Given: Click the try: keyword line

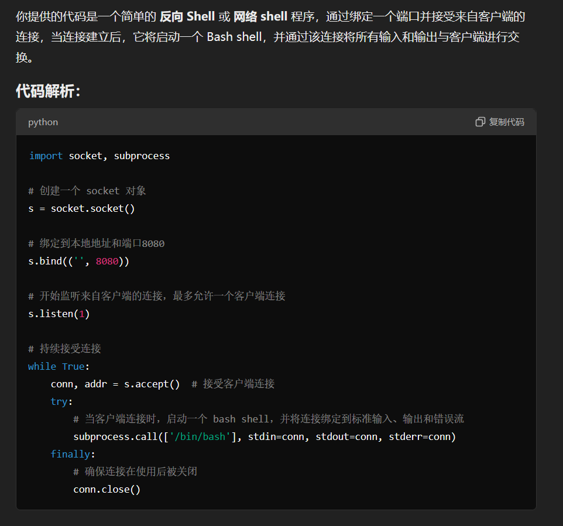Looking at the screenshot, I should click(62, 401).
